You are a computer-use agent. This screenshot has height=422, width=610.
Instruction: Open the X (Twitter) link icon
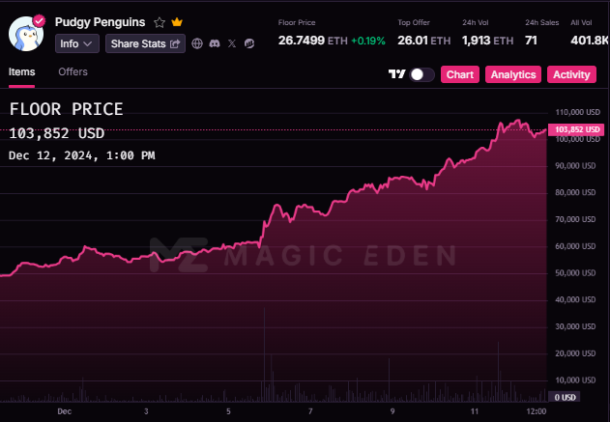232,43
